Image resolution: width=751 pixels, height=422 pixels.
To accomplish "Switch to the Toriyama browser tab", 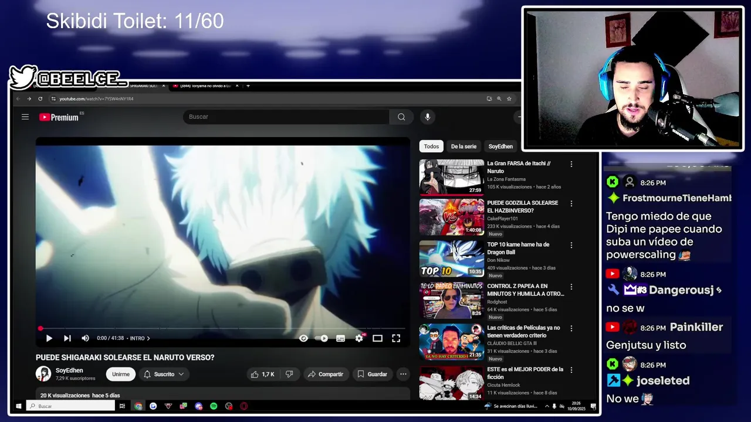I will (205, 86).
